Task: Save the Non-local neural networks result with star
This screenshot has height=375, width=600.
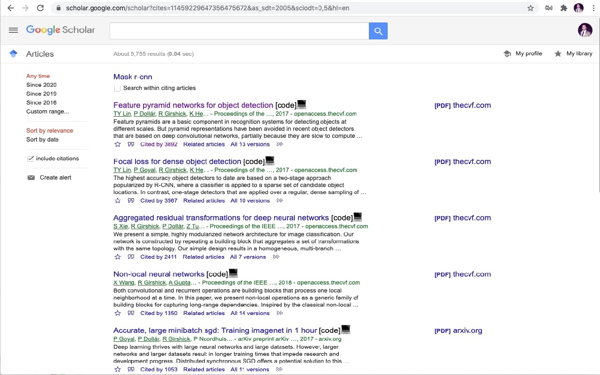Action: (118, 313)
